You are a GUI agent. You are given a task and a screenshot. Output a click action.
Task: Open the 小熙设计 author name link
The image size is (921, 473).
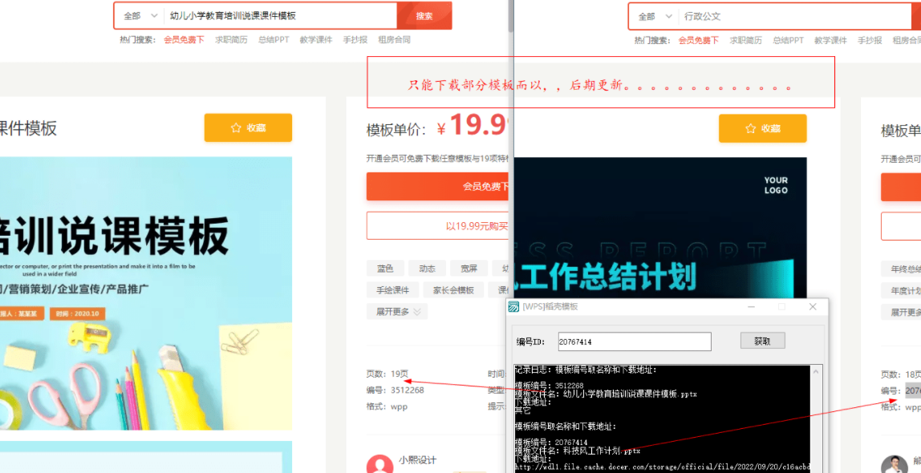click(x=417, y=460)
